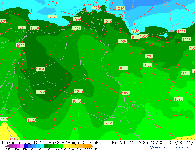This screenshot has height=150, width=195.
Task: Click legend value 133
Action: 56,149
